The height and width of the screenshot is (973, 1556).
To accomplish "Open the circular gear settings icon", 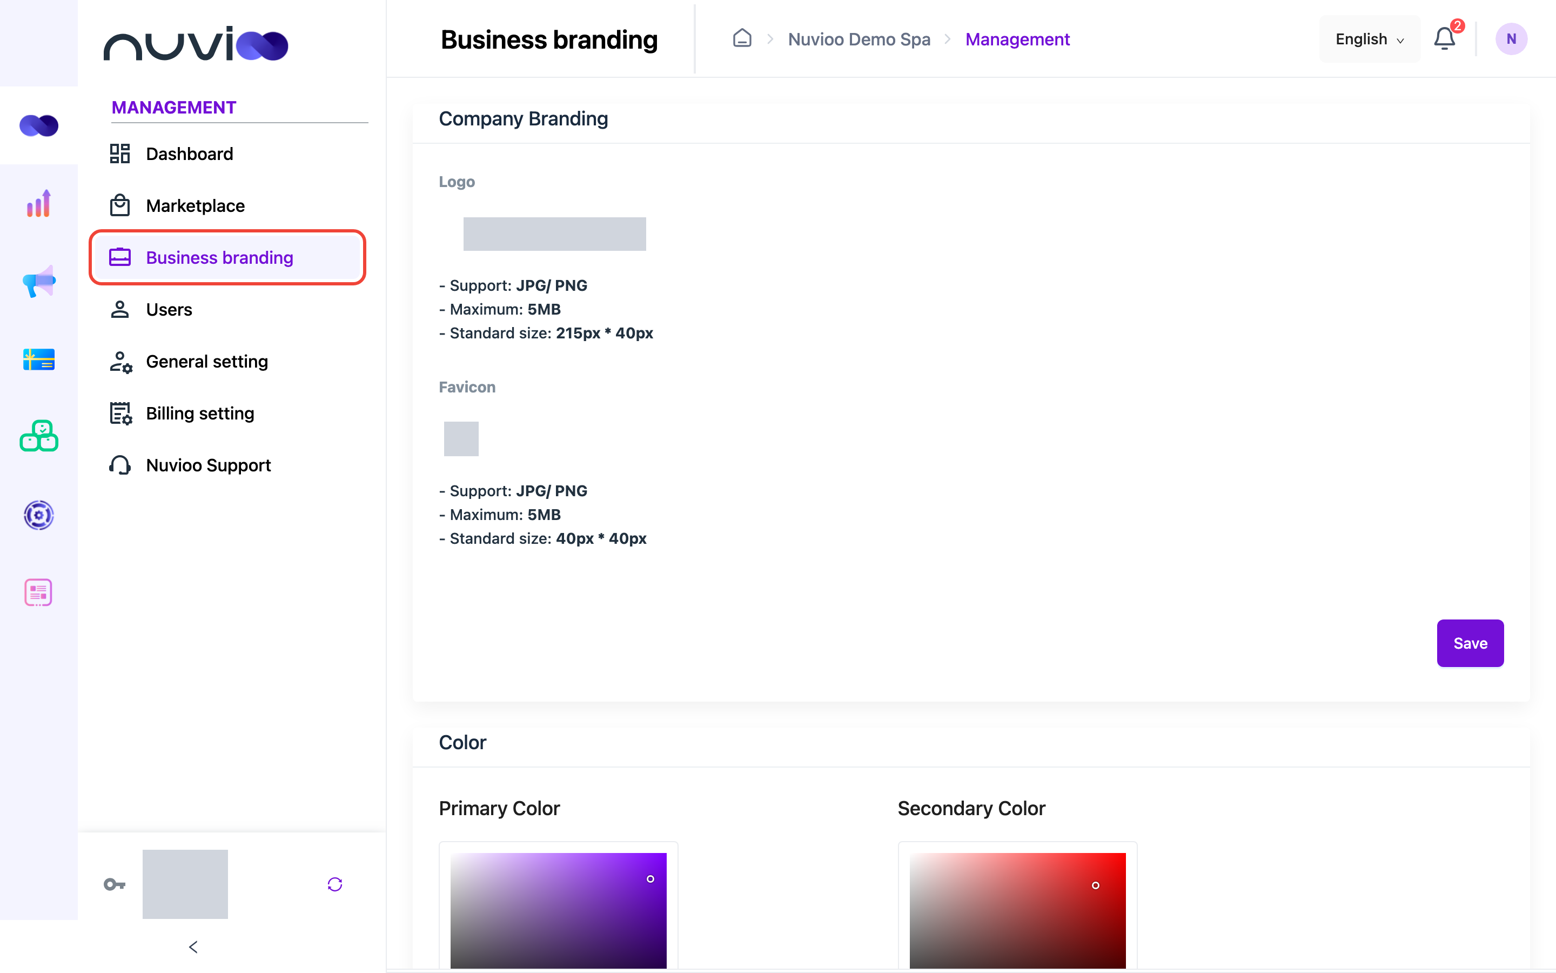I will pyautogui.click(x=38, y=515).
